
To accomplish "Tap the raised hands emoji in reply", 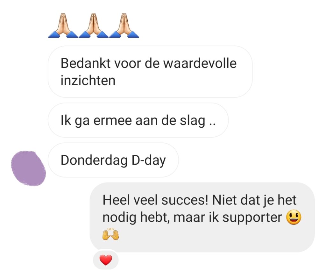I will tap(110, 234).
